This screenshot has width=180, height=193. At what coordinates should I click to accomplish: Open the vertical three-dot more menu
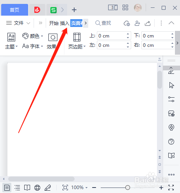(161, 23)
